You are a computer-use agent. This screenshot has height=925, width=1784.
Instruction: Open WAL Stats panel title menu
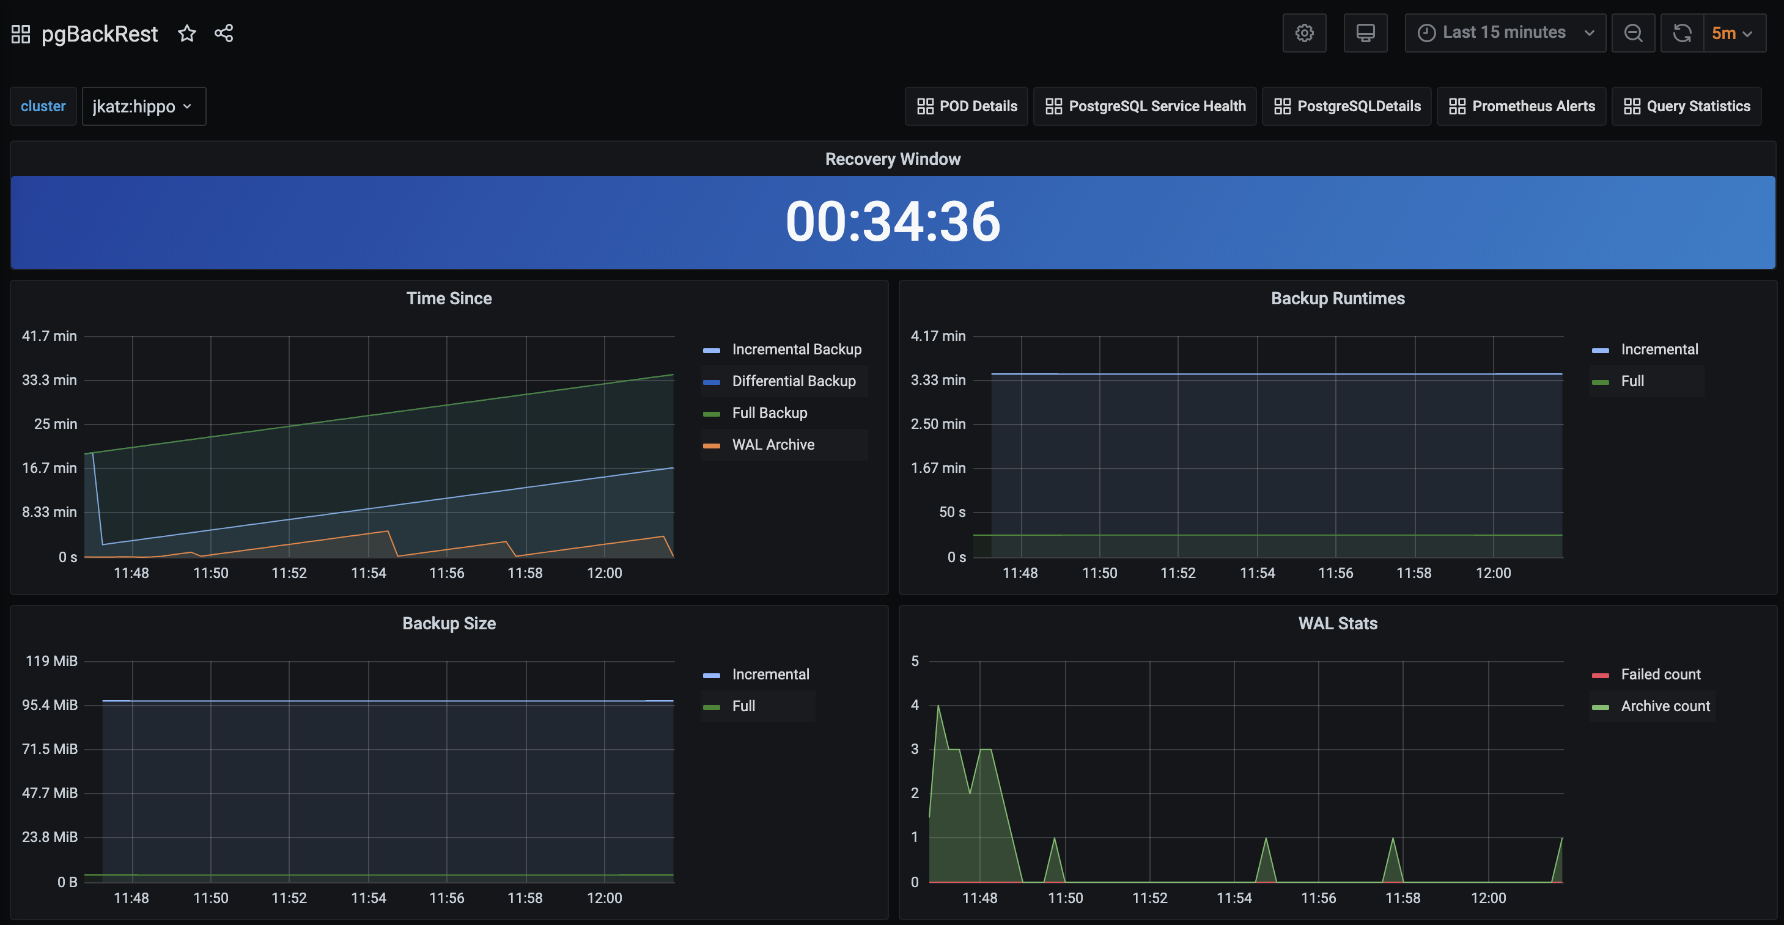[1337, 623]
